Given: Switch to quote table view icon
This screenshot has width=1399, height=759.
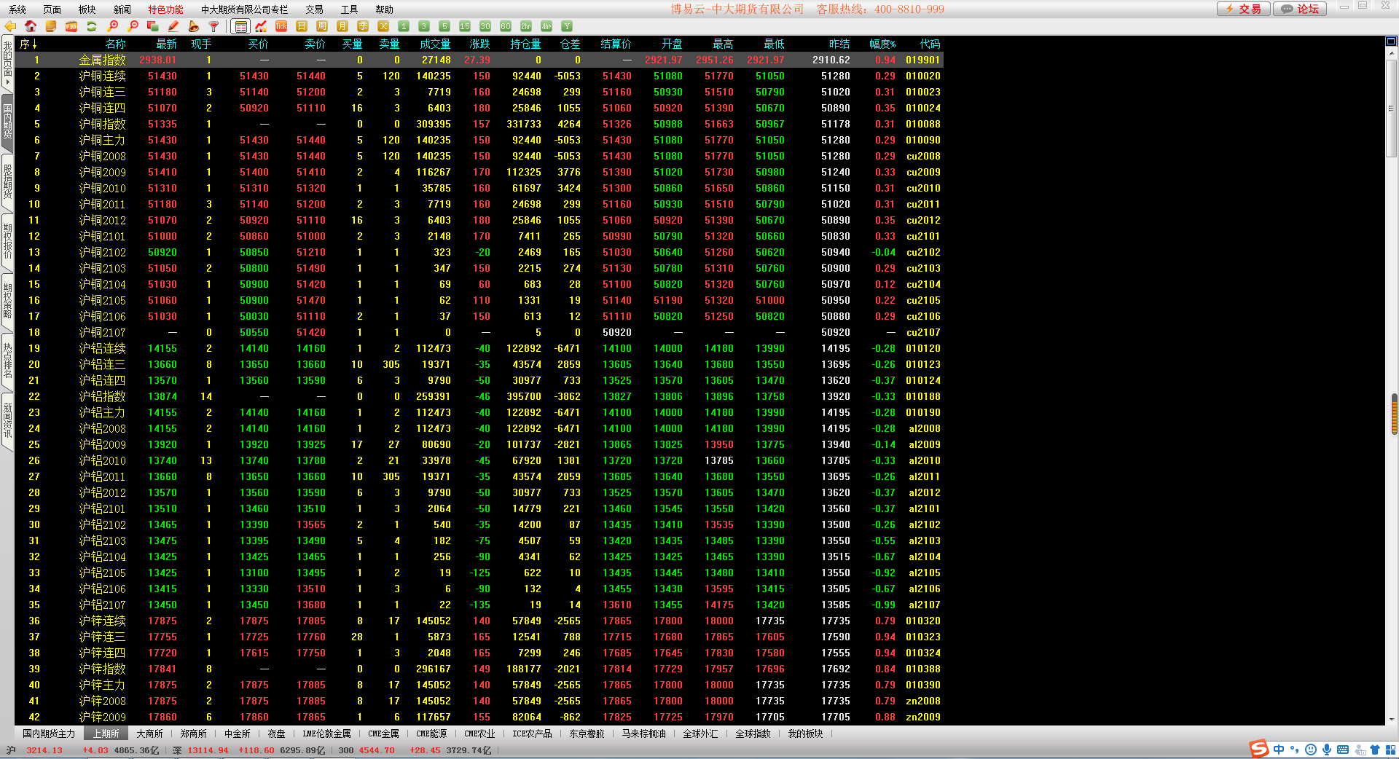Looking at the screenshot, I should pyautogui.click(x=240, y=26).
